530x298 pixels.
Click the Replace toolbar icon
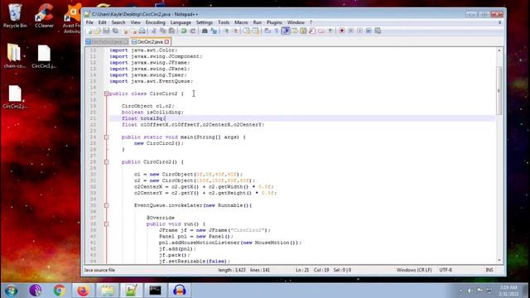(x=214, y=31)
